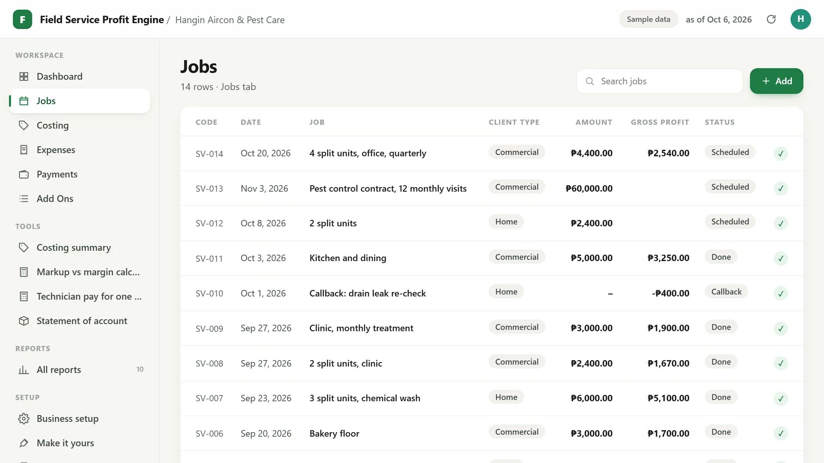This screenshot has height=463, width=824.
Task: Click the Markup vs margin calculator icon
Action: tap(24, 272)
